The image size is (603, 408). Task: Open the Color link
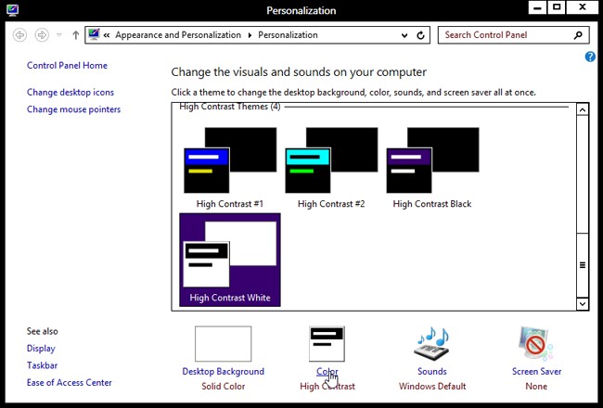point(327,372)
